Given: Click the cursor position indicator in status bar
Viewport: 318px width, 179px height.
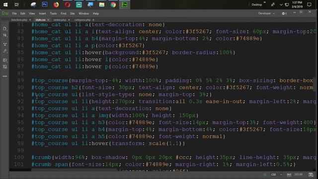Looking at the screenshot, I should 298,175.
